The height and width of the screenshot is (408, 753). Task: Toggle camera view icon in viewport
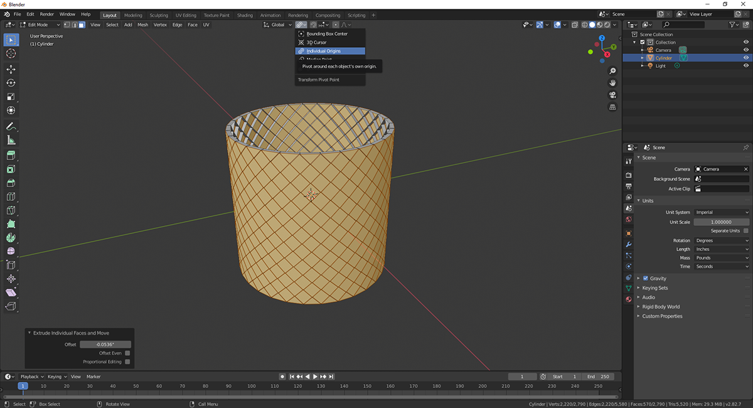click(x=612, y=95)
